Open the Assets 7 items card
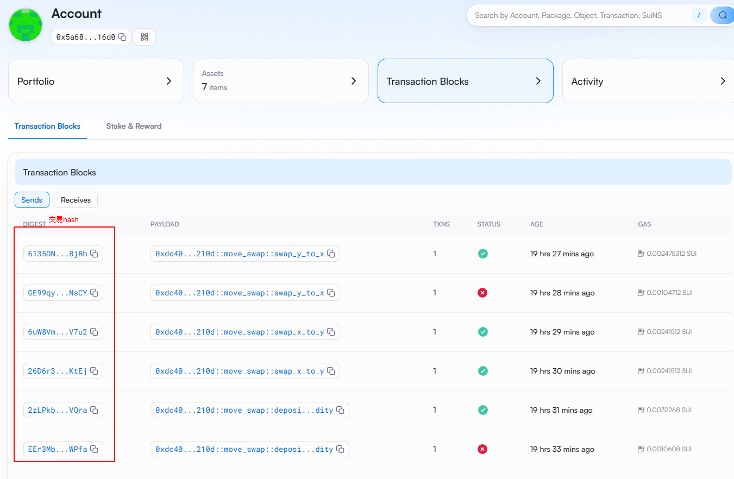The image size is (734, 479). point(281,81)
